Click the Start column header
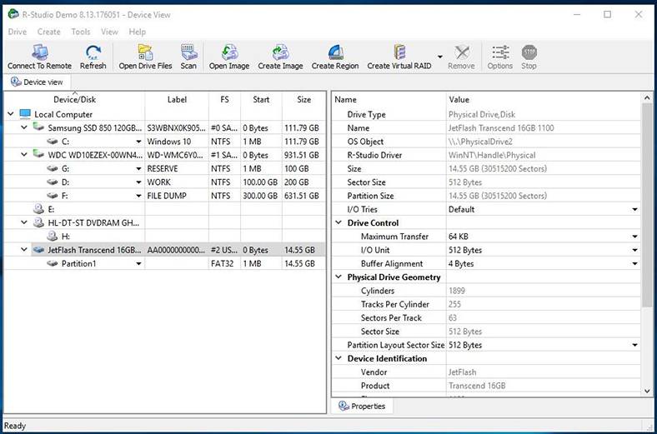 tap(261, 100)
